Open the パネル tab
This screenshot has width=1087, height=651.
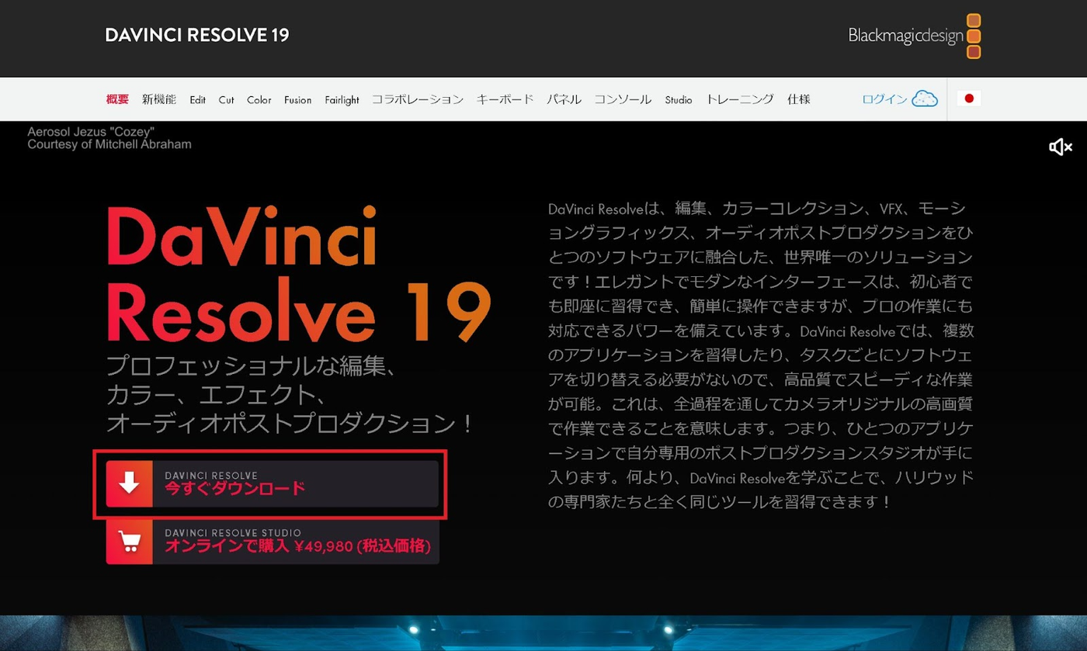click(x=564, y=99)
